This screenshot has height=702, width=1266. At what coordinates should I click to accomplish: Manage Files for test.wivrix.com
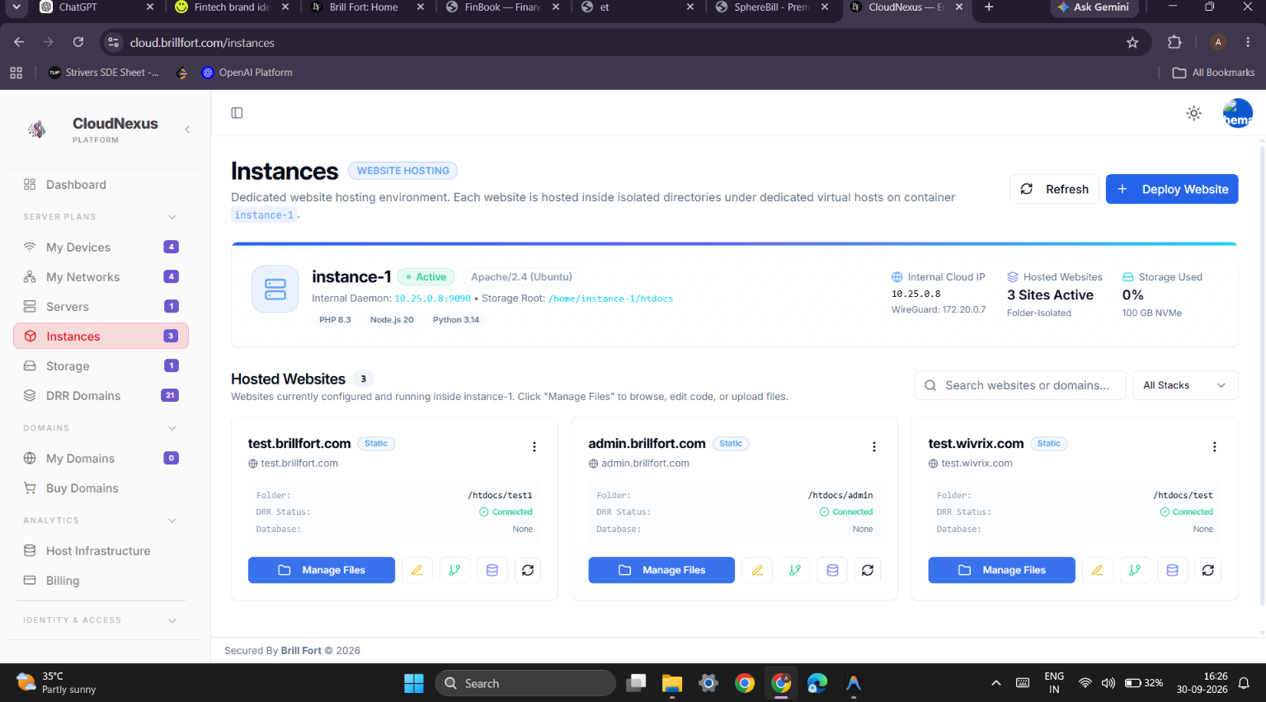tap(1001, 570)
